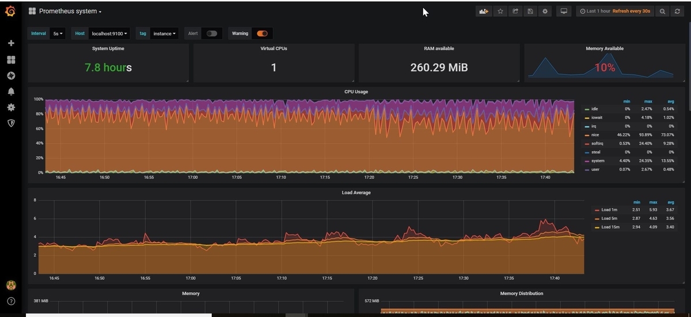Open the Server Admin shield icon
691x317 pixels.
[11, 123]
